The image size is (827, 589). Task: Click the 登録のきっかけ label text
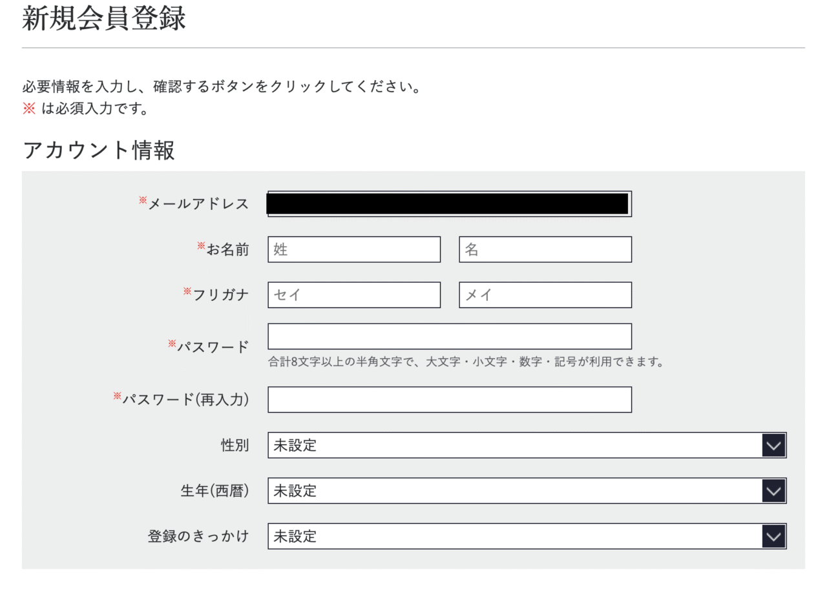[198, 536]
